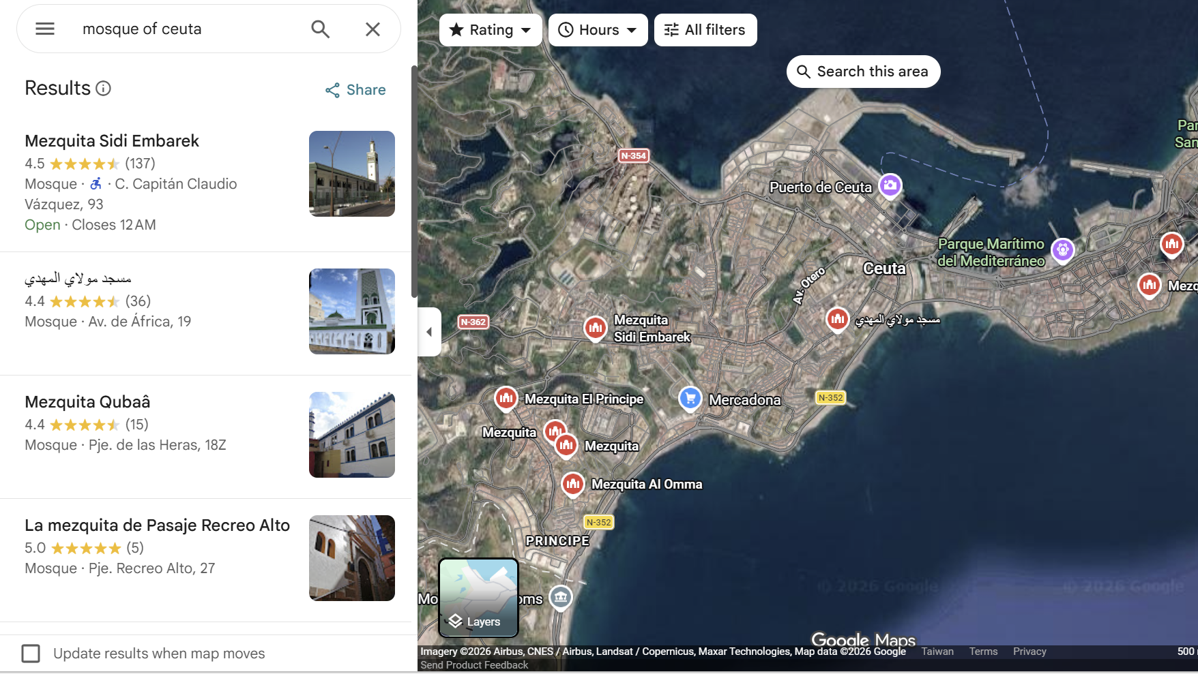Select Mezquita Qubaâ result title
Image resolution: width=1198 pixels, height=674 pixels.
point(87,402)
